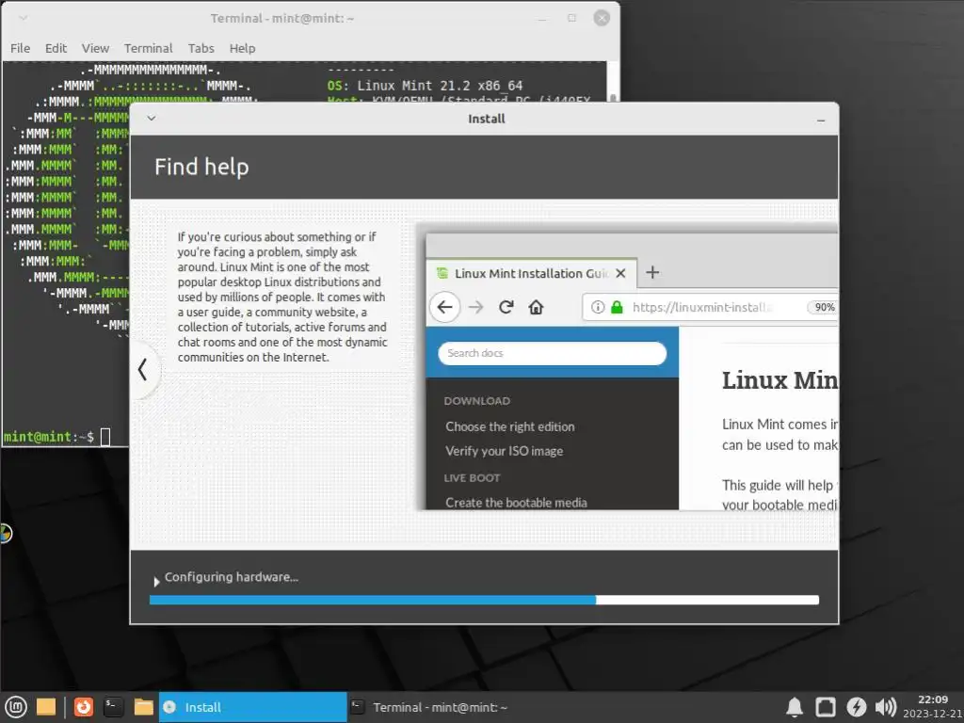Click the site info icon in address bar
This screenshot has width=964, height=723.
pyautogui.click(x=598, y=307)
